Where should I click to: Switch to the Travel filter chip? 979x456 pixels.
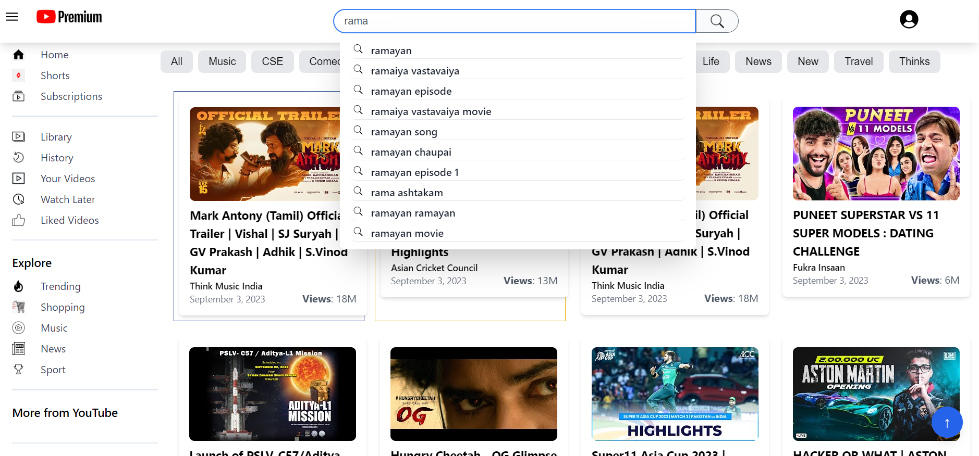click(858, 61)
